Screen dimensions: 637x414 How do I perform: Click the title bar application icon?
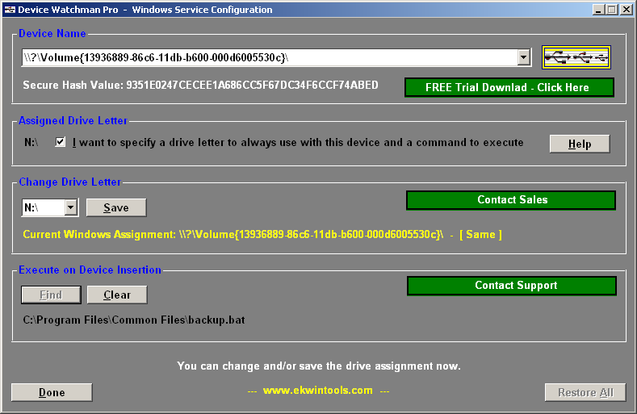click(x=10, y=10)
